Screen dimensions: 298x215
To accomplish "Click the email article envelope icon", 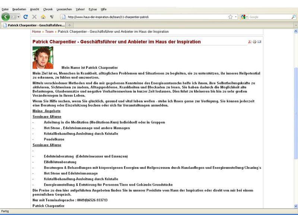I will pos(259,42).
